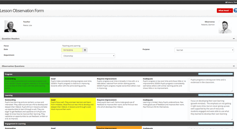Click the Engagement in Learning header label
Screen dimensions: 237x129
(x=15, y=124)
